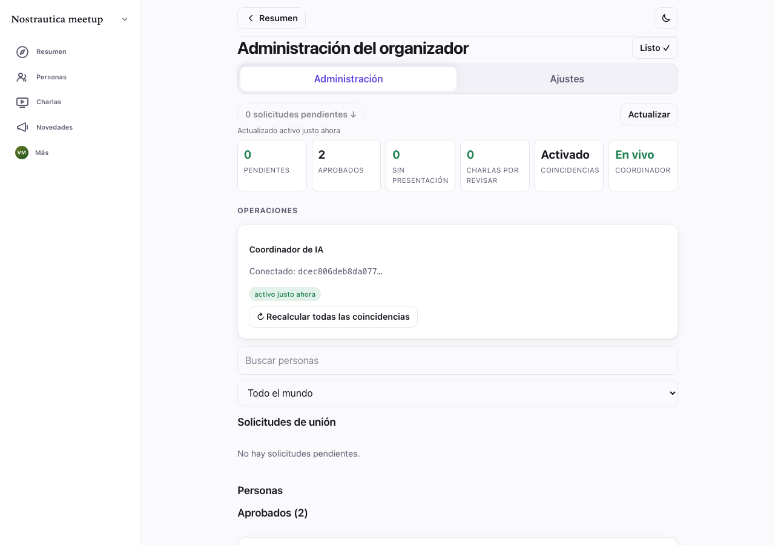Click the Aprobados (2) heading
The height and width of the screenshot is (545, 775).
(x=272, y=513)
